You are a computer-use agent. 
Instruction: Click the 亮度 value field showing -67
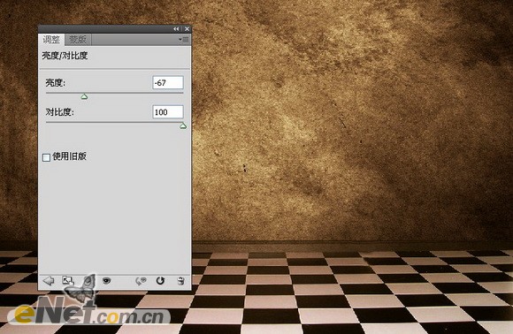click(x=168, y=83)
